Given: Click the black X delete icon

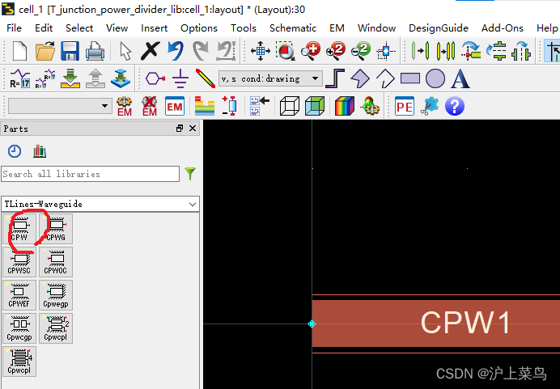Looking at the screenshot, I should (151, 50).
